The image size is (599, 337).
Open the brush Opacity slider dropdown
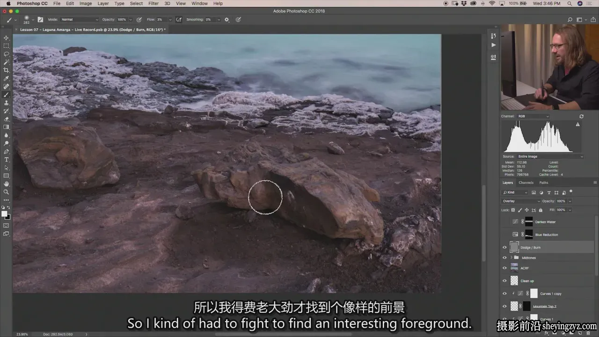pos(130,20)
